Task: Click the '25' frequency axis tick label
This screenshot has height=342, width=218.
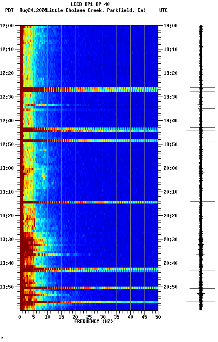Action: 89,317
